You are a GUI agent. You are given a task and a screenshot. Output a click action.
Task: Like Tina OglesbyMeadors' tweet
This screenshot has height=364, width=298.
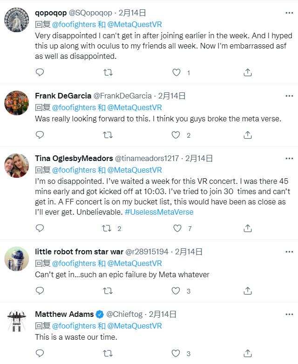177,228
